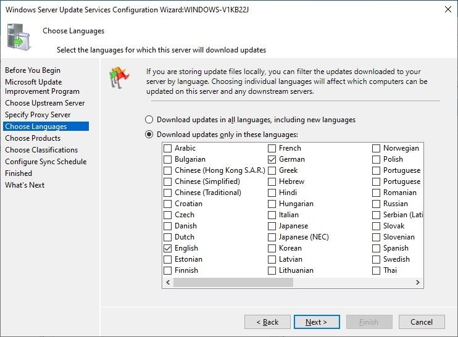Screen dimensions: 458x337
Task: Tick the Swedish checkbox
Action: click(x=377, y=259)
